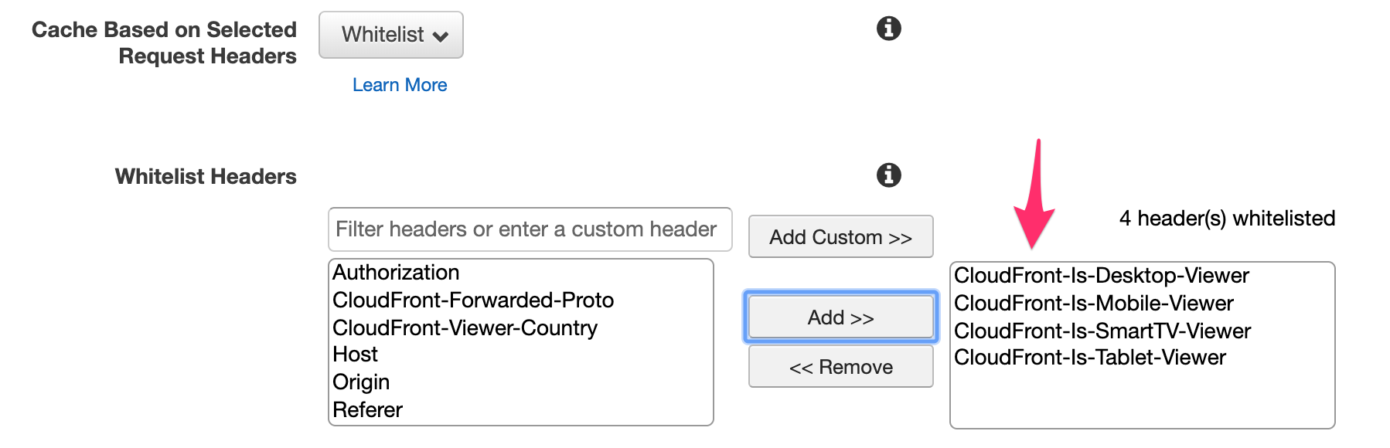Screen dimensions: 1390x448
Task: Click the Add button to whitelist selected header
Action: pyautogui.click(x=840, y=317)
